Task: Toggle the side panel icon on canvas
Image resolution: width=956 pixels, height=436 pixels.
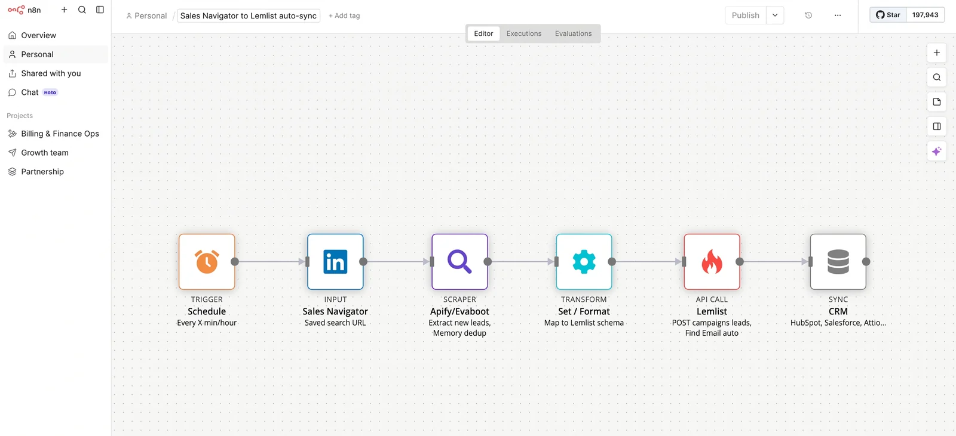Action: (x=937, y=126)
